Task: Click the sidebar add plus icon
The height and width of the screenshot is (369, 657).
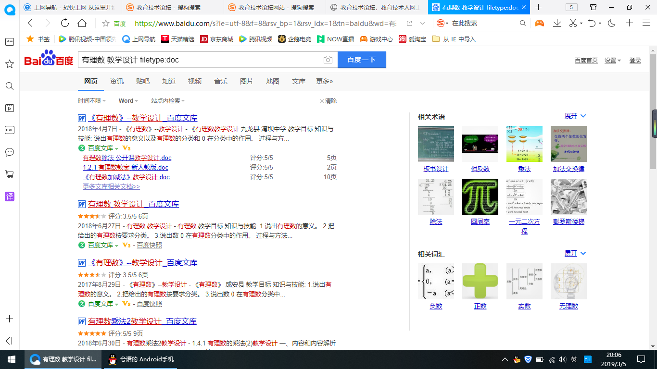Action: (10, 319)
